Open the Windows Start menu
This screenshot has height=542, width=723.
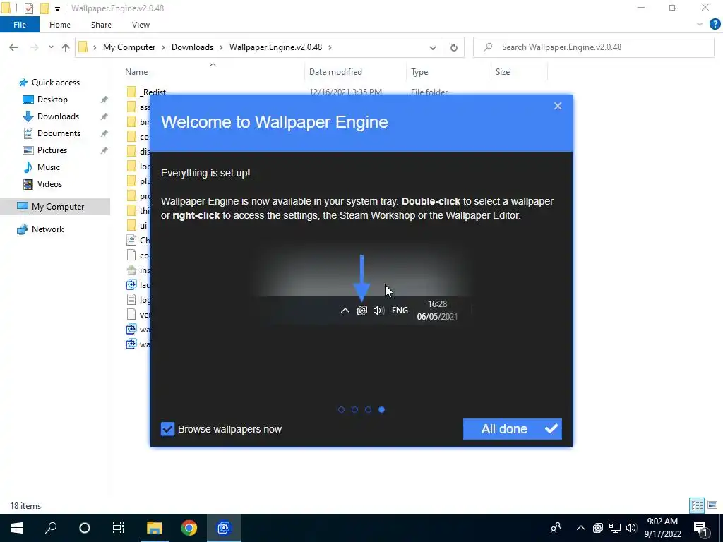click(17, 528)
